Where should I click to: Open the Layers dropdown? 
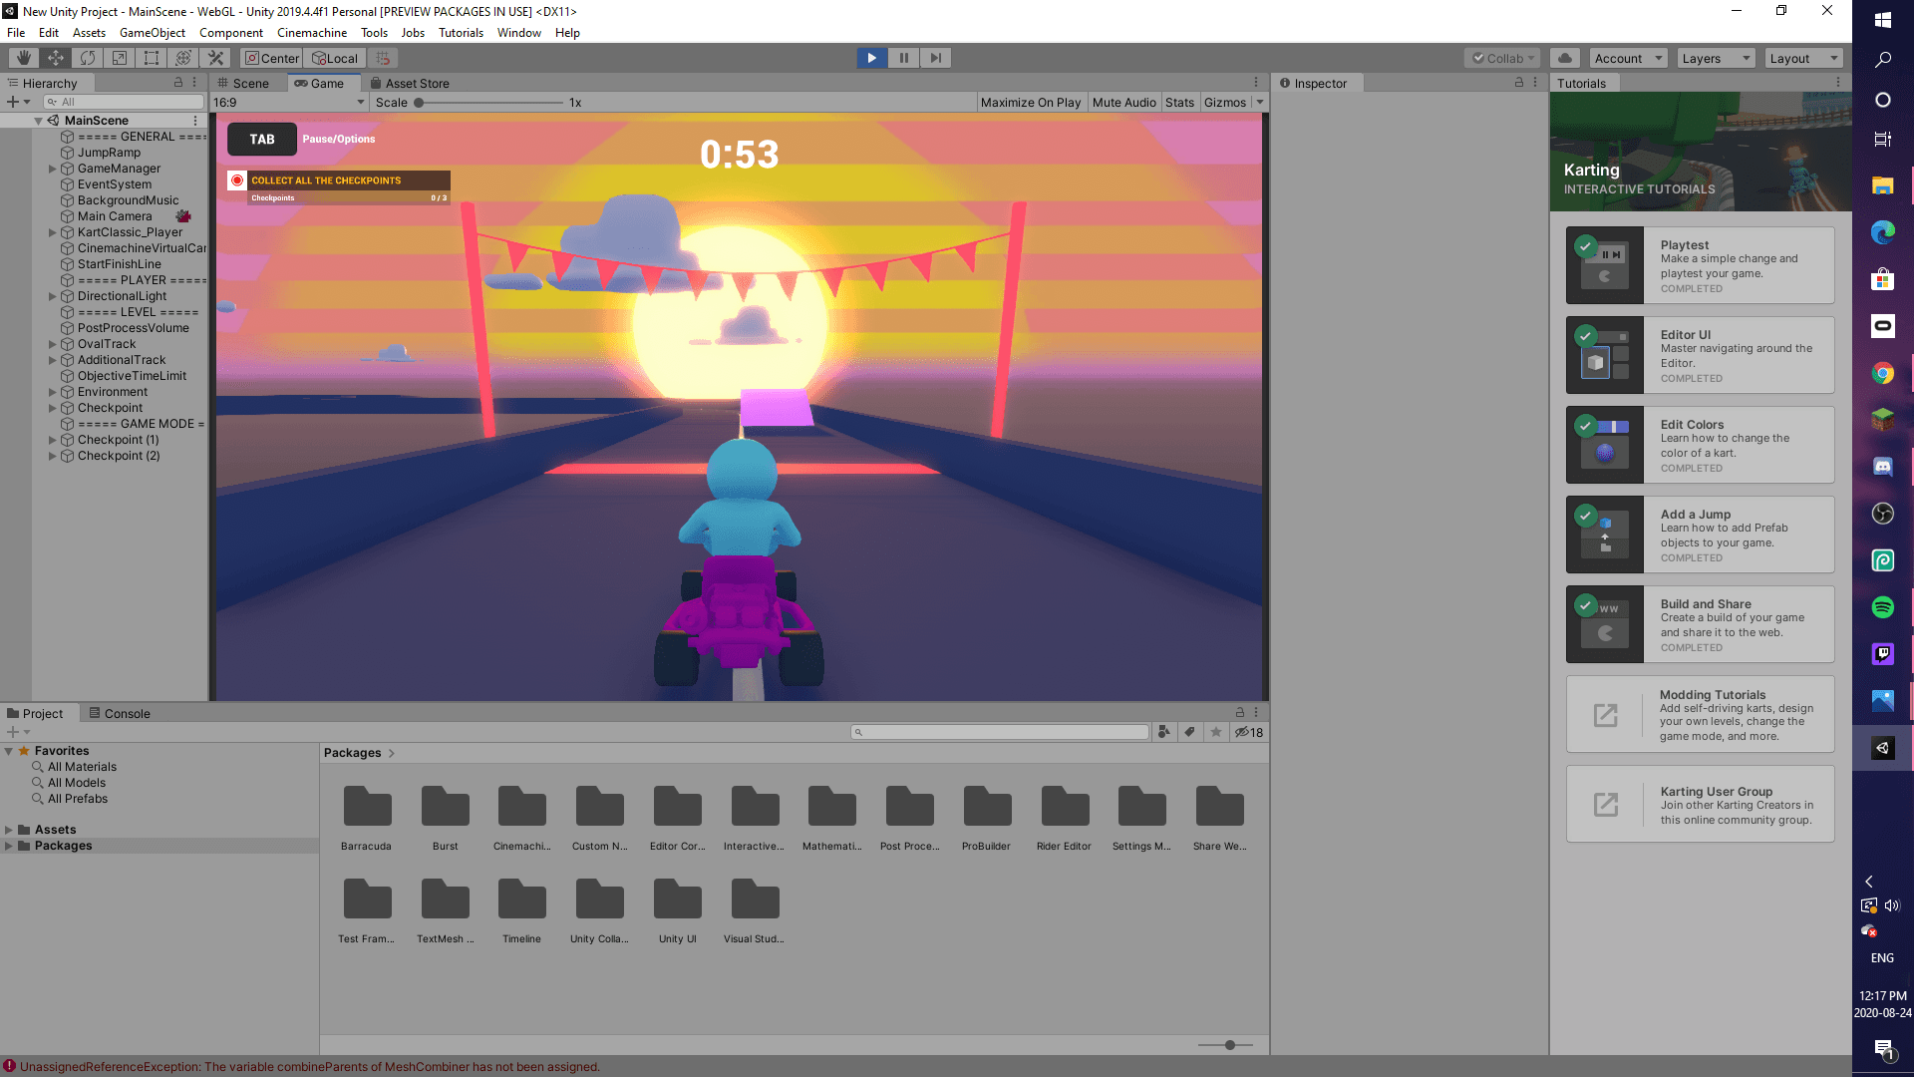[x=1715, y=58]
